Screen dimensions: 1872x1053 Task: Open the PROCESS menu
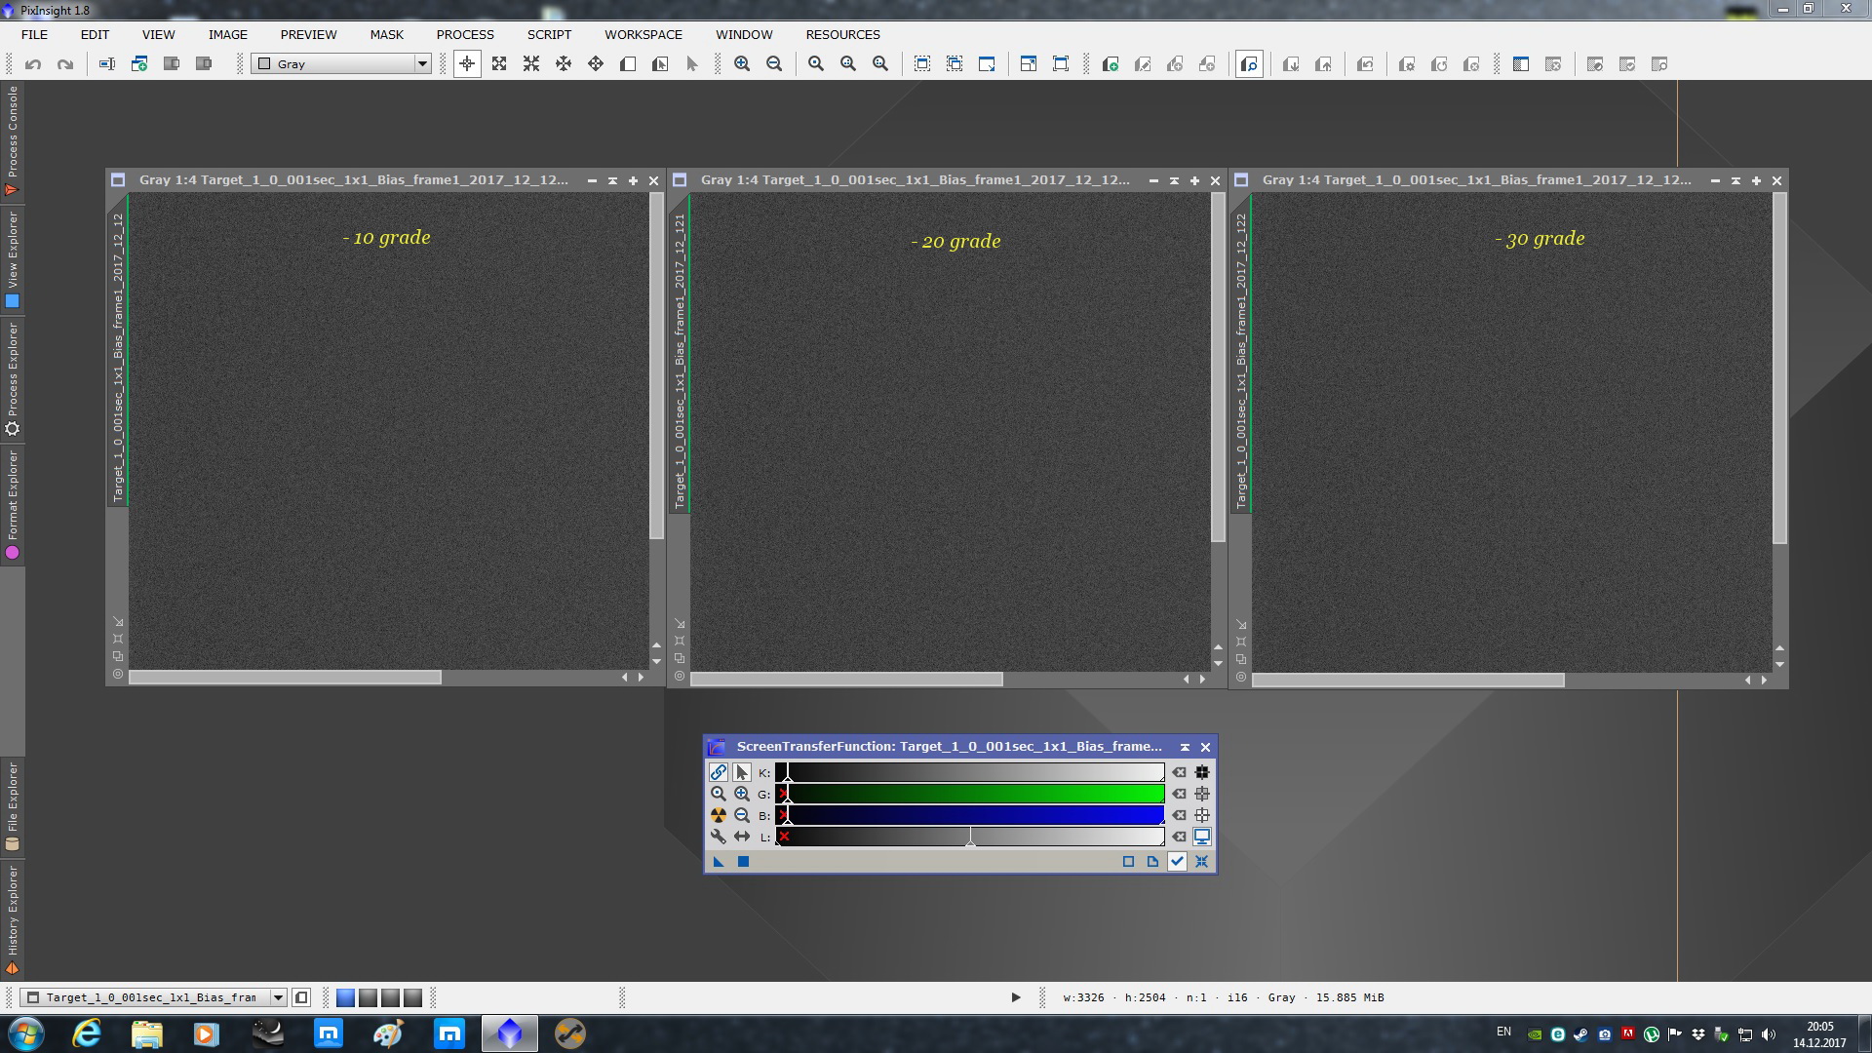(x=465, y=34)
